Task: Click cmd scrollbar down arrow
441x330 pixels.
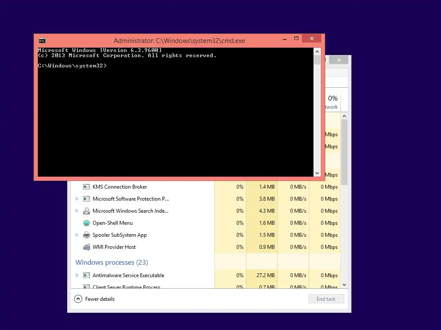Action: 317,173
